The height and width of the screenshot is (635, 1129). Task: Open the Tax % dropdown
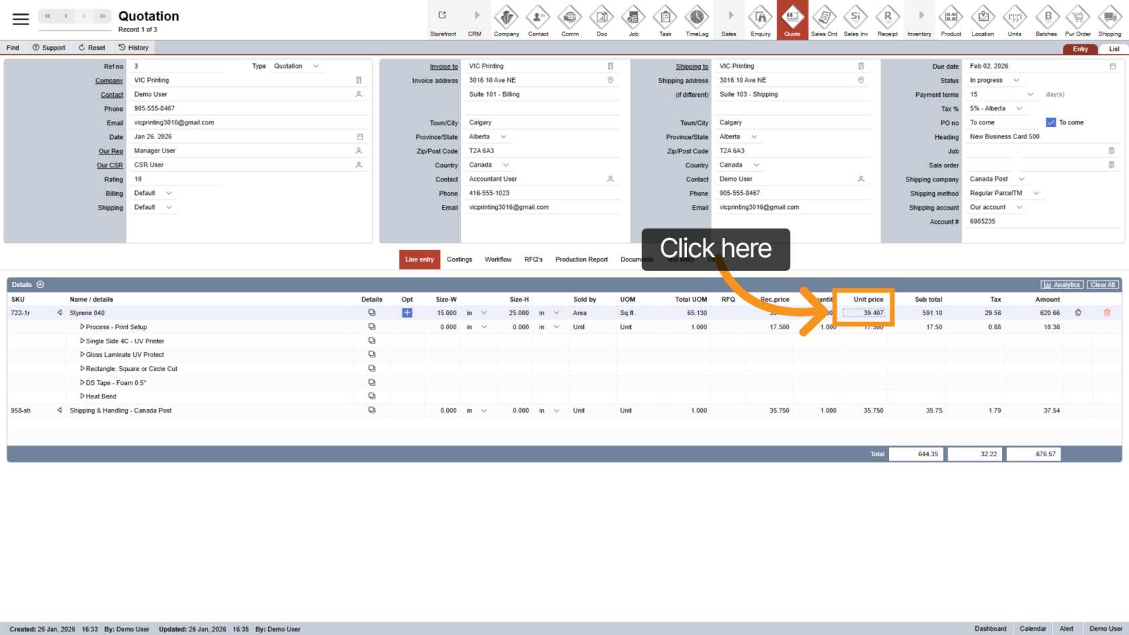1019,109
